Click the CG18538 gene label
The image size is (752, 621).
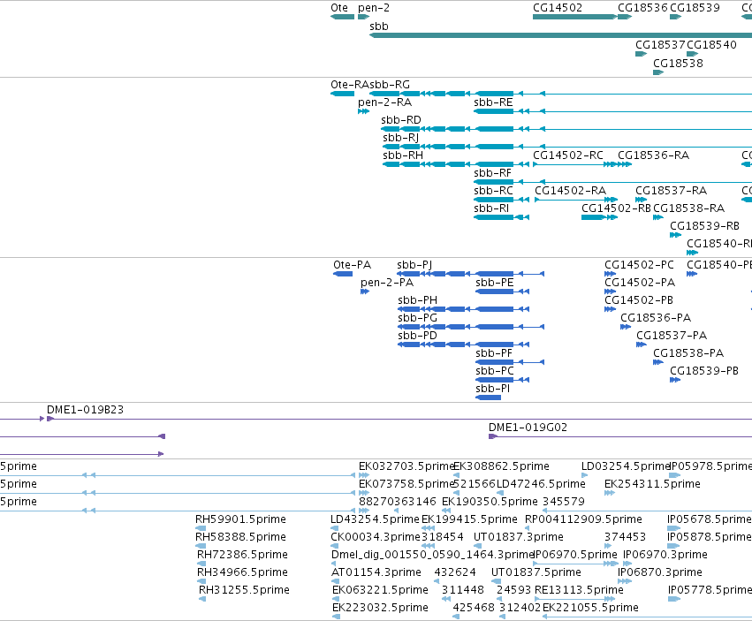(678, 64)
